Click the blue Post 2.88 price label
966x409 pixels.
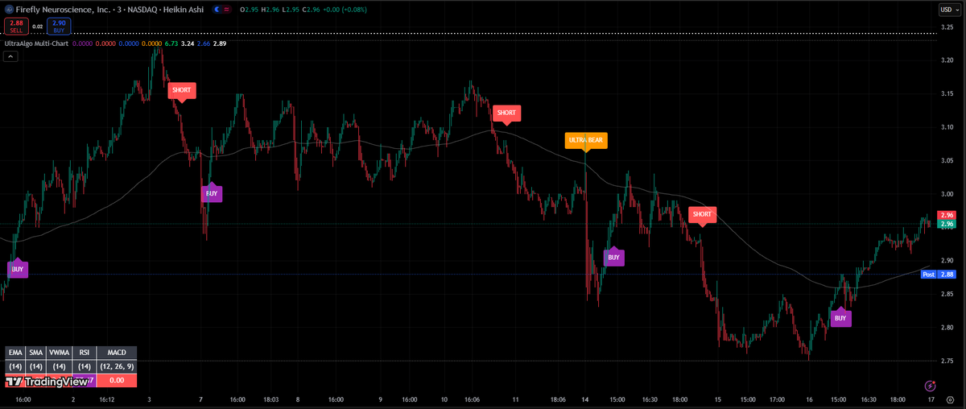(x=939, y=275)
